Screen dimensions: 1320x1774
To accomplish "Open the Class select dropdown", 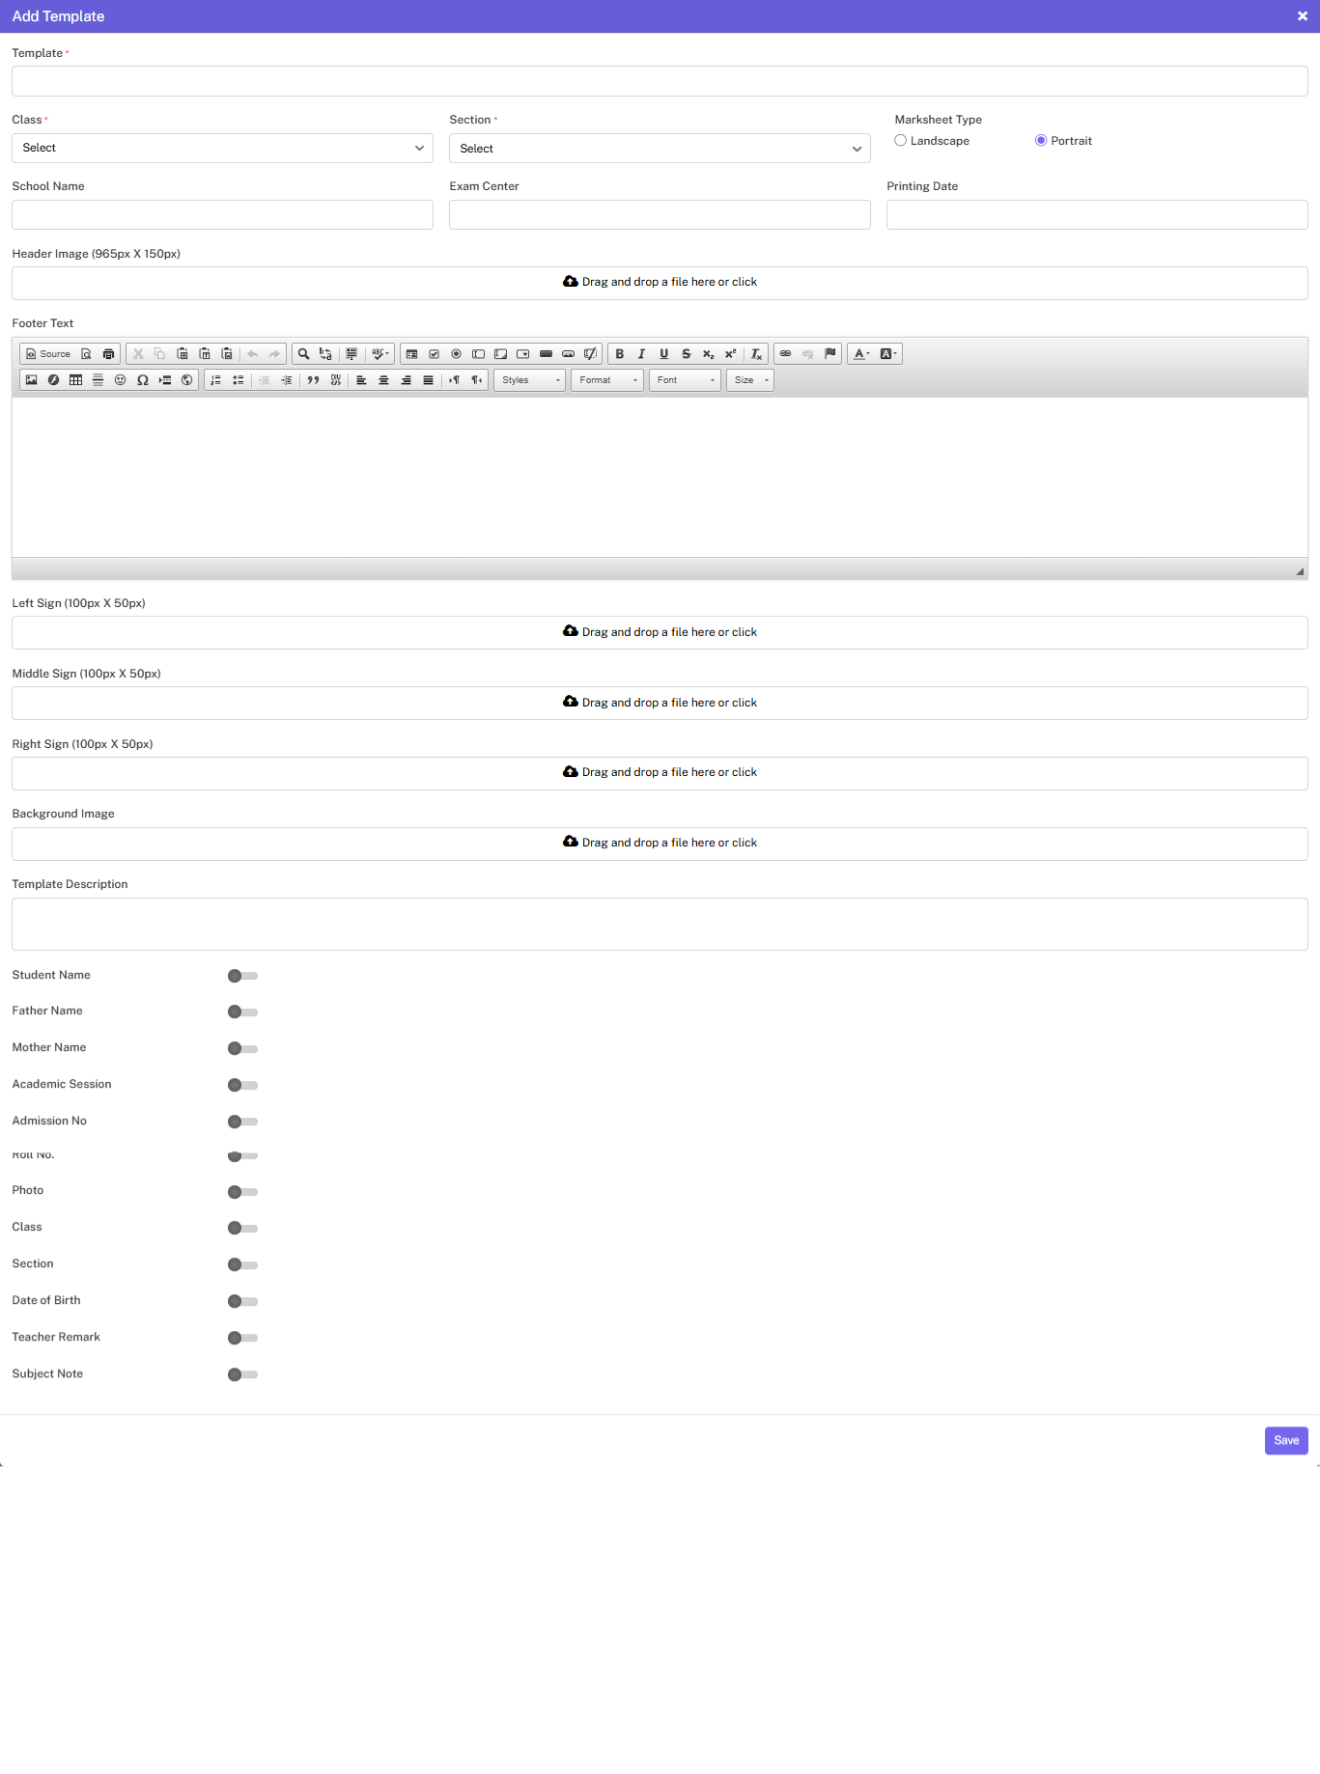I will (222, 148).
